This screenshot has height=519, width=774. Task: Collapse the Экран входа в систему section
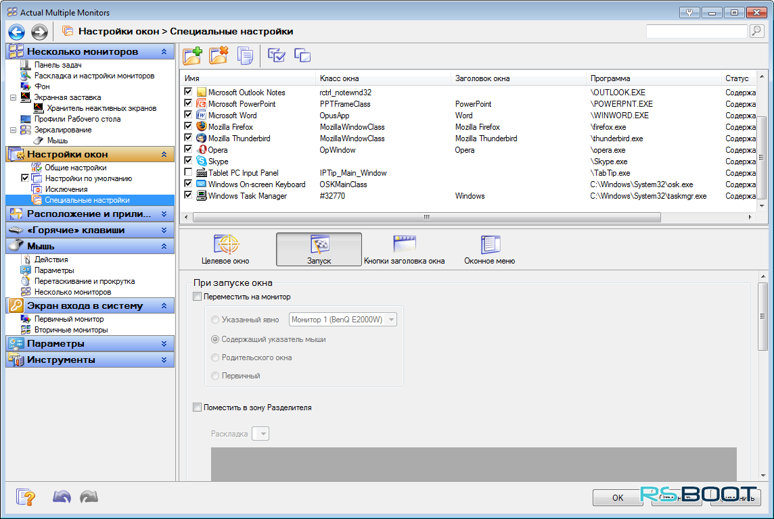tap(164, 305)
